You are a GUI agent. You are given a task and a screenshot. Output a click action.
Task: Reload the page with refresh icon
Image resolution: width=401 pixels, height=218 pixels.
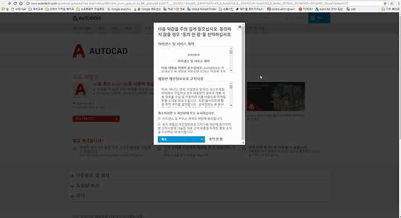click(15, 3)
